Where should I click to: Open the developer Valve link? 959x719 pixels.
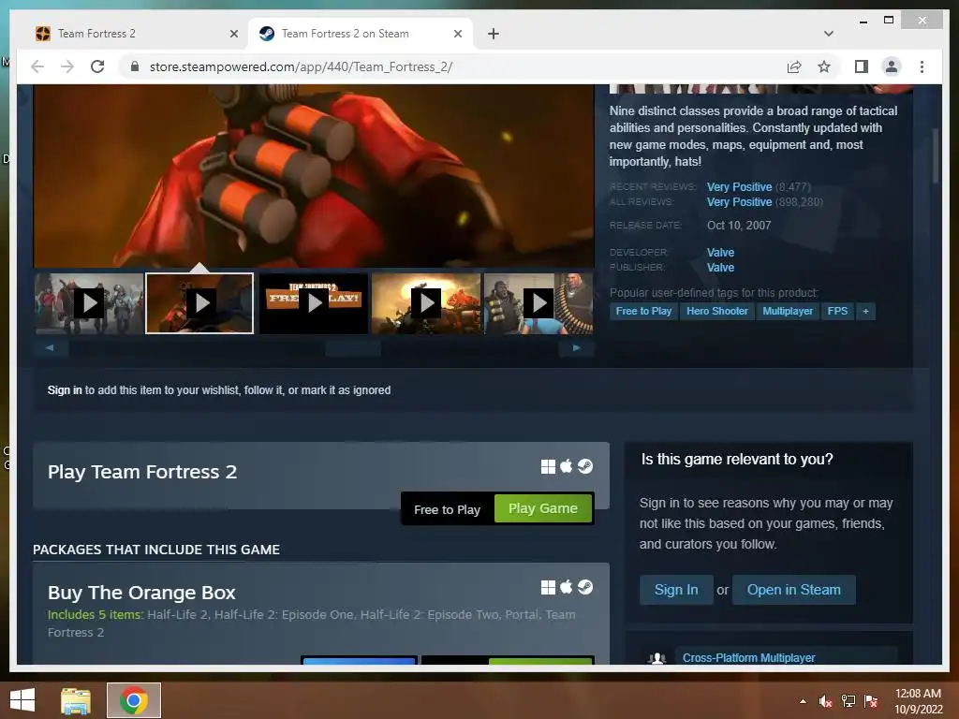(720, 253)
